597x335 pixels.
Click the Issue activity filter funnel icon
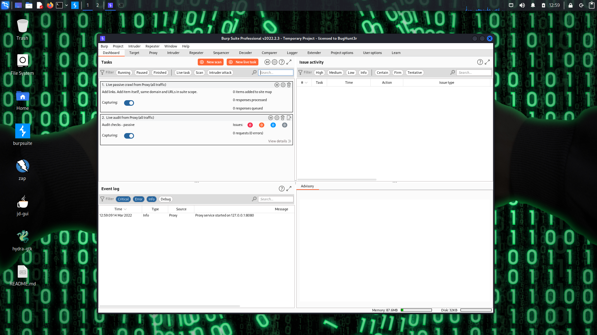300,72
